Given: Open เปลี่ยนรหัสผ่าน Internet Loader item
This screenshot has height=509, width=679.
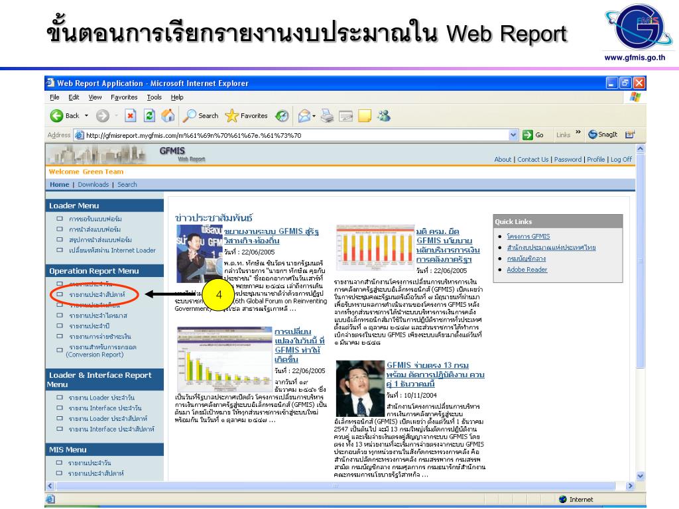Looking at the screenshot, I should click(112, 250).
